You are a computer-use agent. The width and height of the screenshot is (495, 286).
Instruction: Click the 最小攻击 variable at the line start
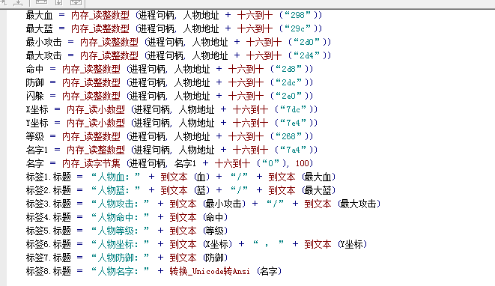43,42
